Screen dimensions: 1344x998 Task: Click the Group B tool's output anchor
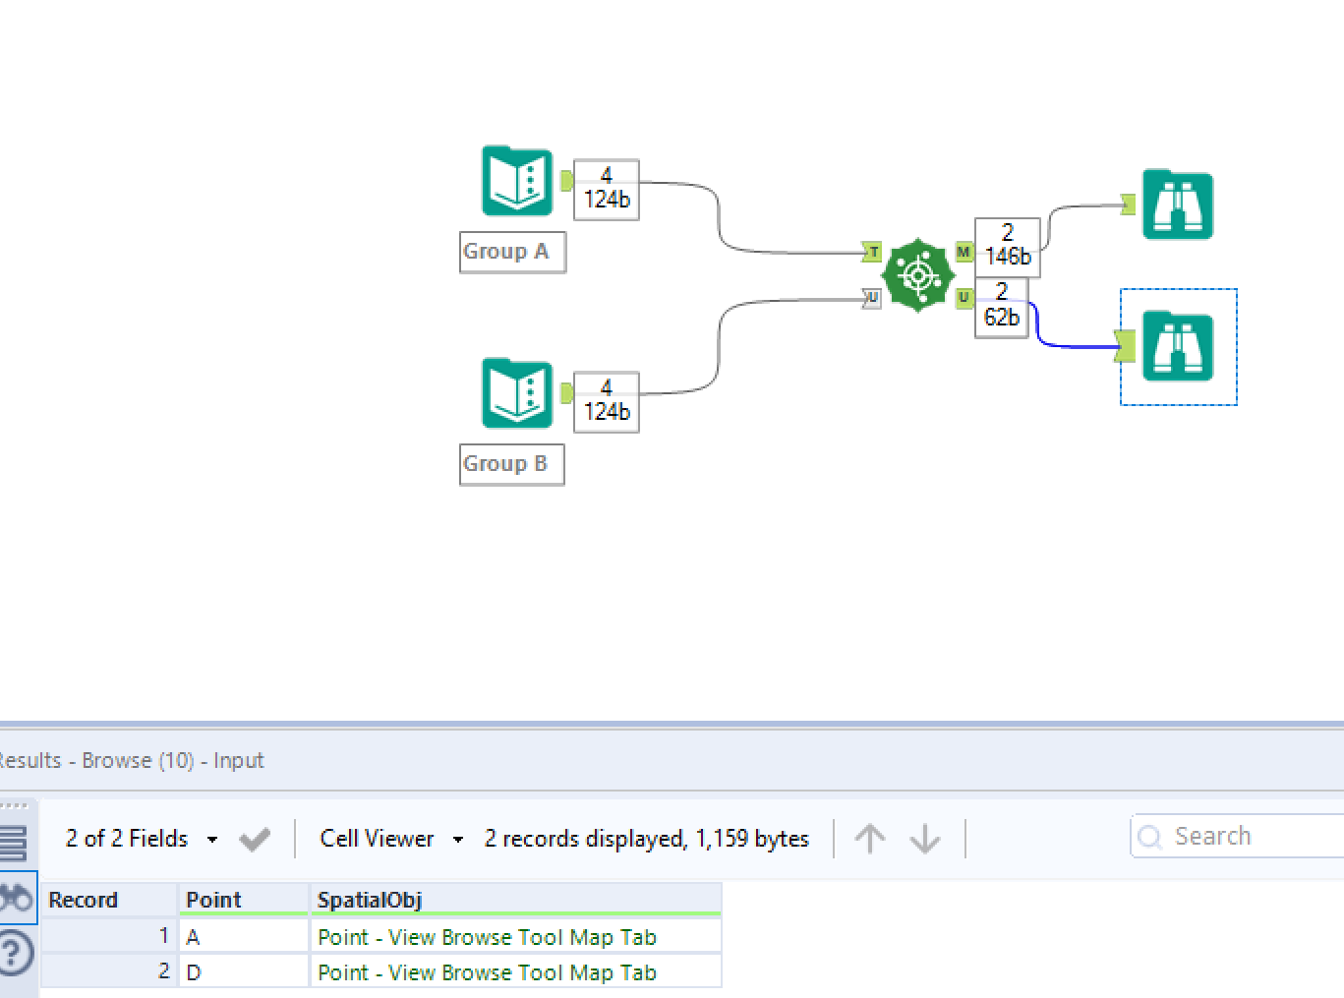[566, 393]
